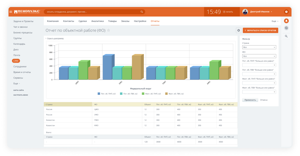
Task: Toggle the Пот. об. ПНП legend series
Action: 106,94
